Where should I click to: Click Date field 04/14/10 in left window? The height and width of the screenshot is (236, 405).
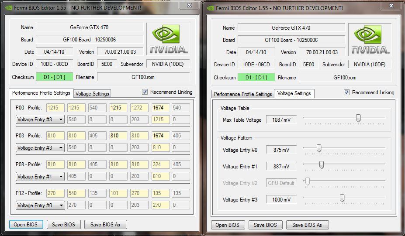[54, 51]
